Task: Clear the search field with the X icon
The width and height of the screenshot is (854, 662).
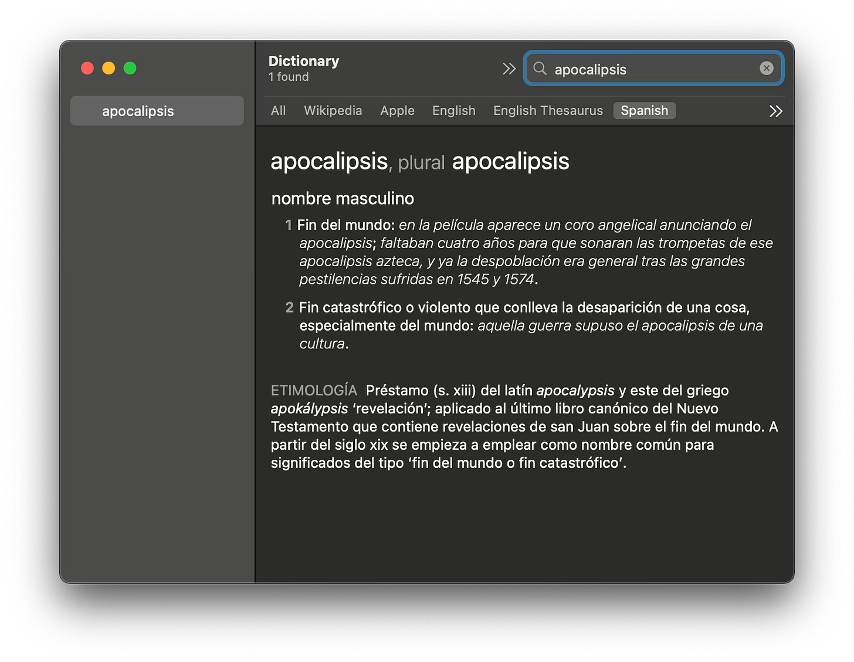Action: (x=766, y=69)
